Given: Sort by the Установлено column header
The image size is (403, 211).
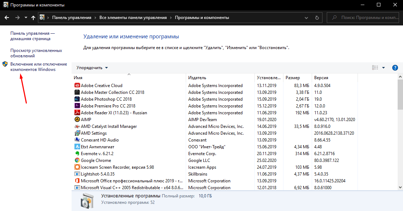Looking at the screenshot, I should 269,77.
